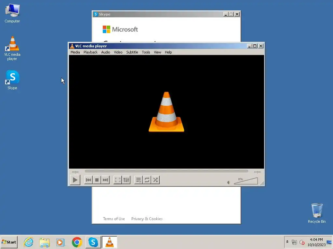Adjust the VLC volume slider

click(x=246, y=181)
